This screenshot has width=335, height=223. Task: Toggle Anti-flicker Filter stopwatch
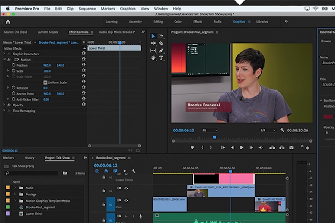pyautogui.click(x=13, y=99)
